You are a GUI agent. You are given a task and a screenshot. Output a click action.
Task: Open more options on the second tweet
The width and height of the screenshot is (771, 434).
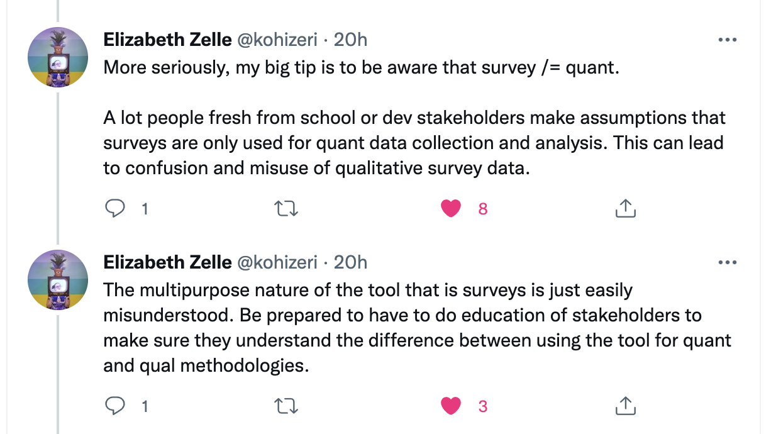click(727, 262)
